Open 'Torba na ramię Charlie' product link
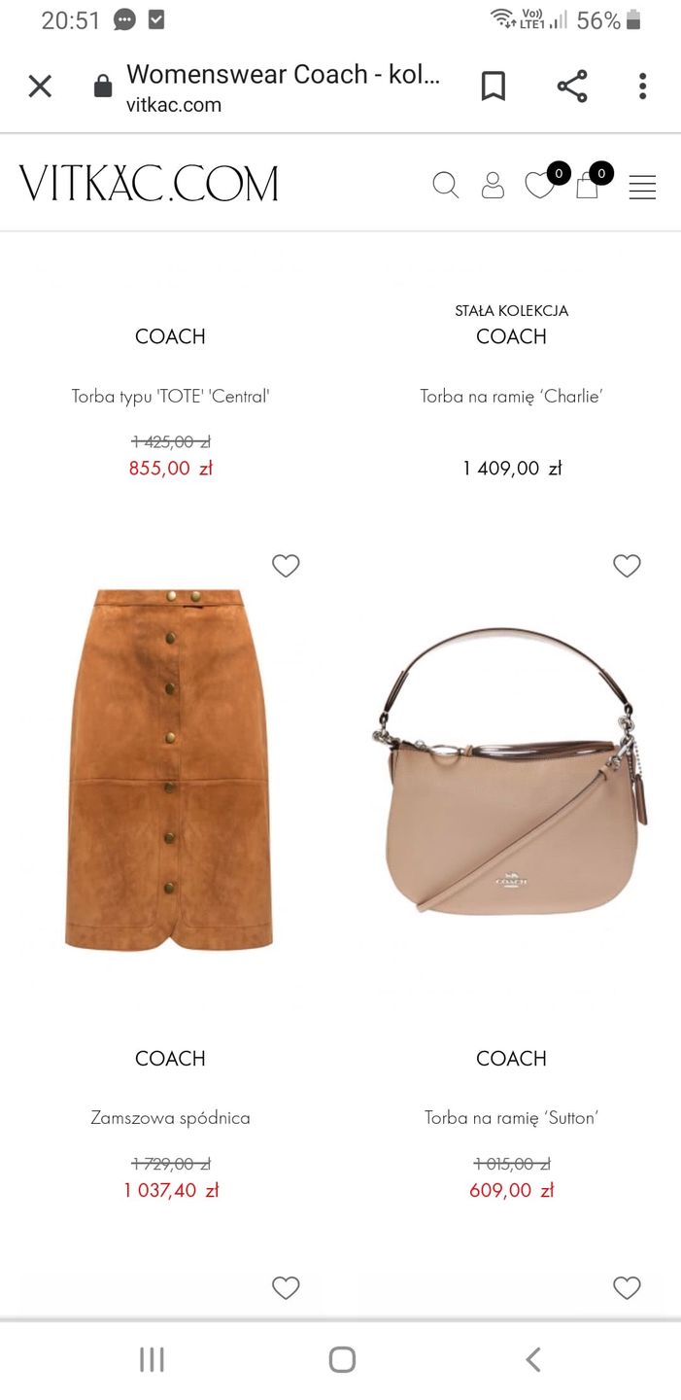 tap(511, 397)
